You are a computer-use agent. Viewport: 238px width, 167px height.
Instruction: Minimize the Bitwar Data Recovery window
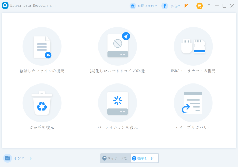pyautogui.click(x=217, y=6)
